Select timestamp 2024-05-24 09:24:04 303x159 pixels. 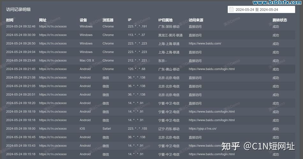click(21, 52)
